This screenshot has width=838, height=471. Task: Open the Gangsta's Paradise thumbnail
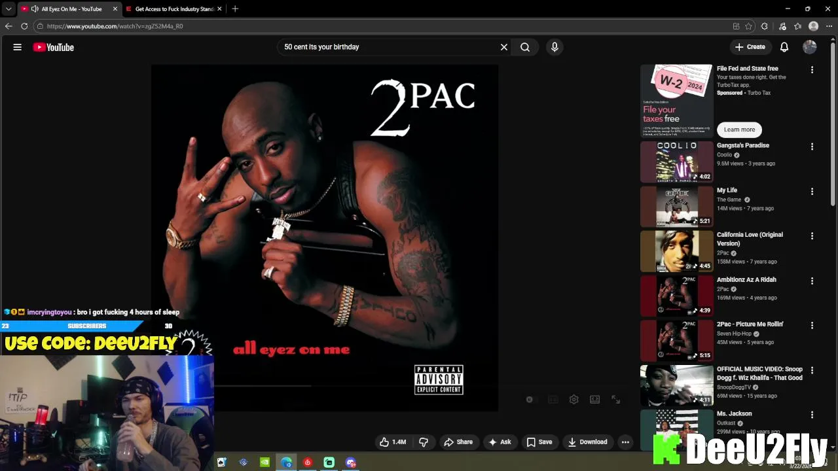(676, 162)
